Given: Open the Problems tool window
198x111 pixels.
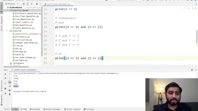Looking at the screenshot, I should [x=35, y=109].
